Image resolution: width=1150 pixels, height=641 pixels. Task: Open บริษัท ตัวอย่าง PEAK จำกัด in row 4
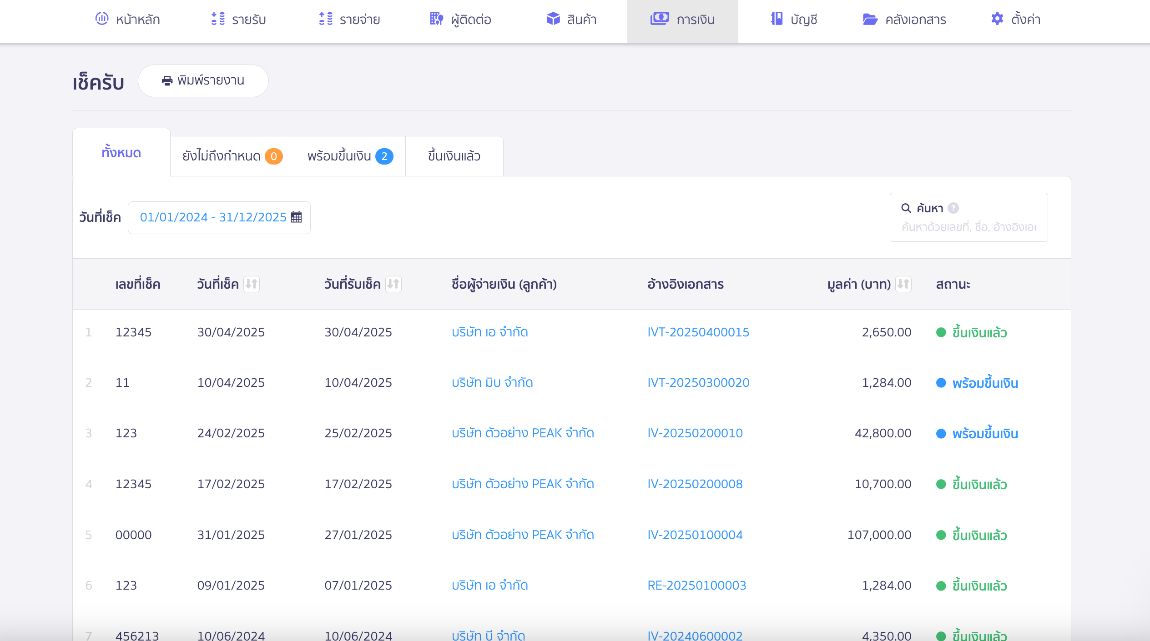[523, 484]
